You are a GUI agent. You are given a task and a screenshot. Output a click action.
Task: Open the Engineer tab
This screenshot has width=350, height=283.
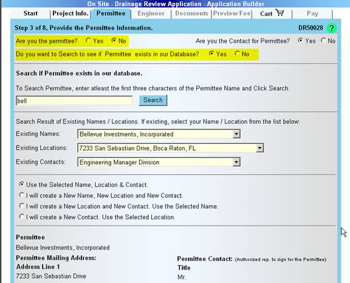point(151,13)
